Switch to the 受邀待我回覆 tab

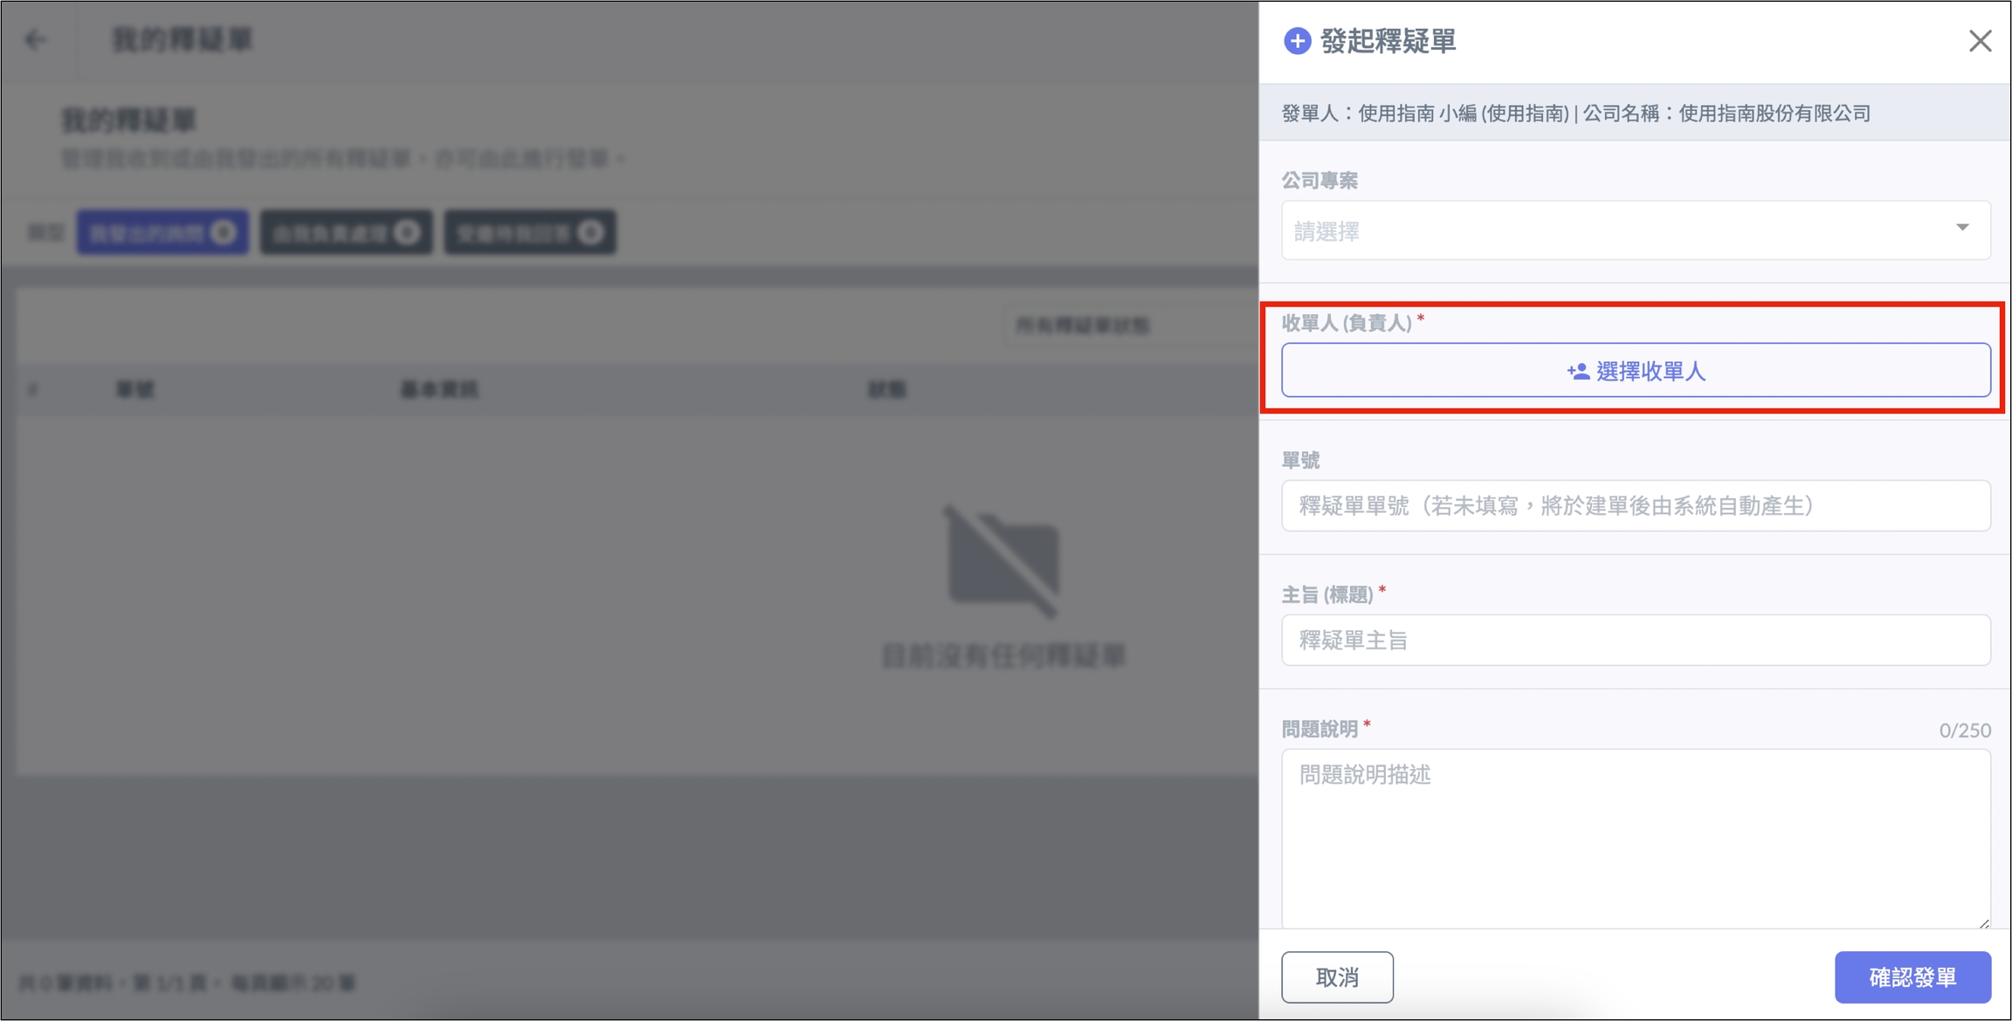[x=529, y=233]
